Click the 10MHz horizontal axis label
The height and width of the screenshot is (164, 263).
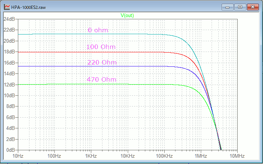(237, 155)
